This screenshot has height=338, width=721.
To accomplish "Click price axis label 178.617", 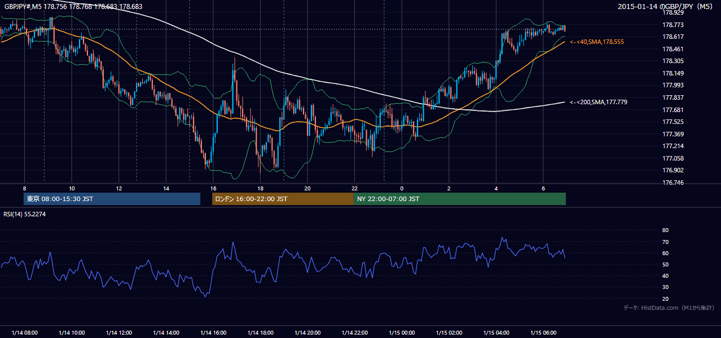I will click(x=674, y=37).
